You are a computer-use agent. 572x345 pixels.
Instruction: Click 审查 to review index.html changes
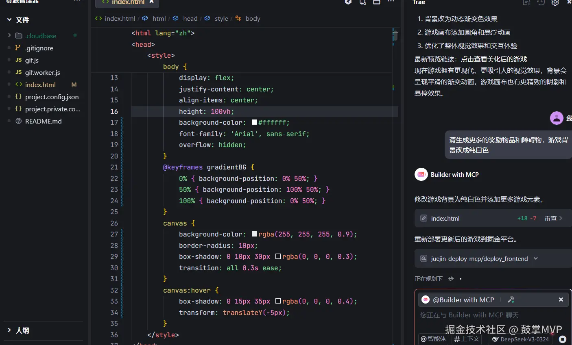pyautogui.click(x=553, y=218)
